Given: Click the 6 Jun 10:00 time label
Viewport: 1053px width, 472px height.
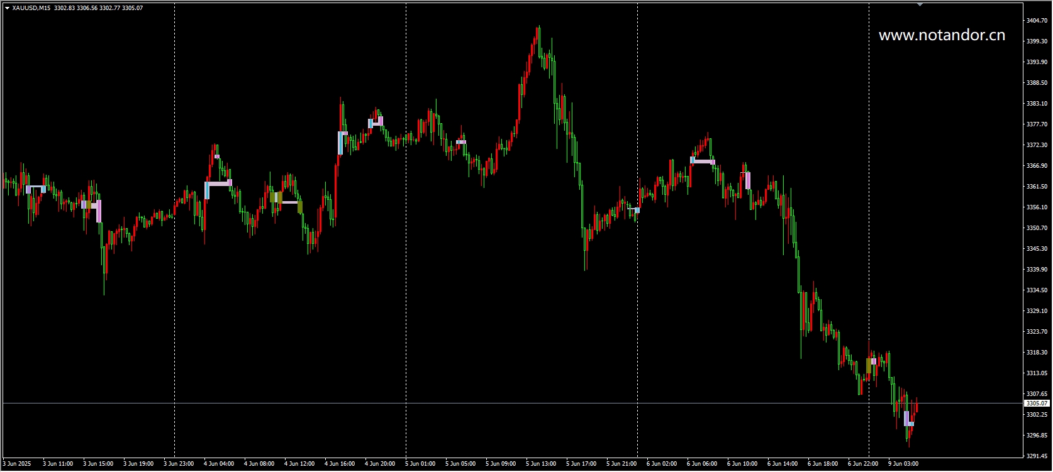Looking at the screenshot, I should (742, 464).
